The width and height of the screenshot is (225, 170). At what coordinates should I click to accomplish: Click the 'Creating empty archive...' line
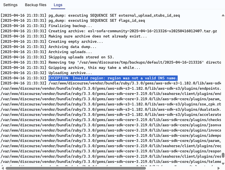pyautogui.click(x=52, y=41)
